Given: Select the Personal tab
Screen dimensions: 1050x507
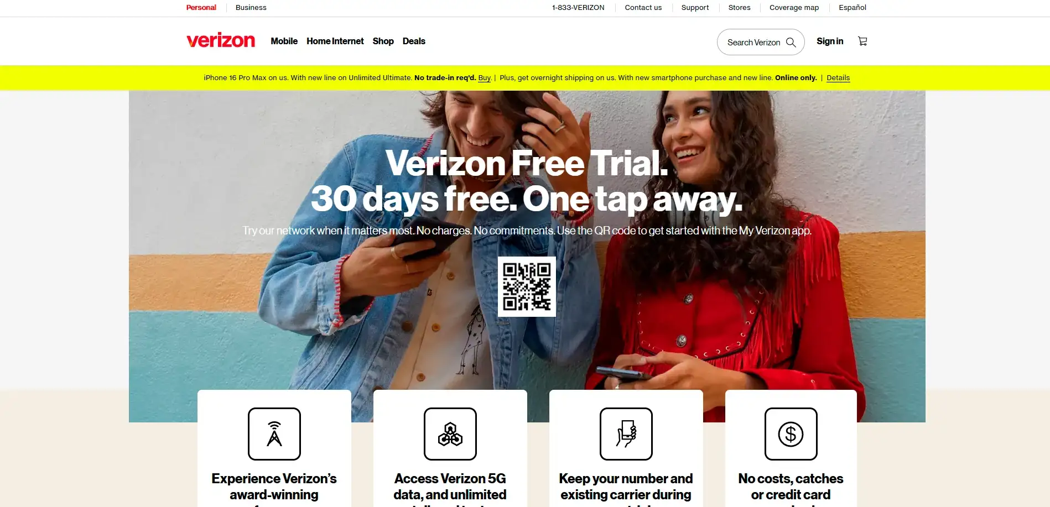Looking at the screenshot, I should 201,8.
